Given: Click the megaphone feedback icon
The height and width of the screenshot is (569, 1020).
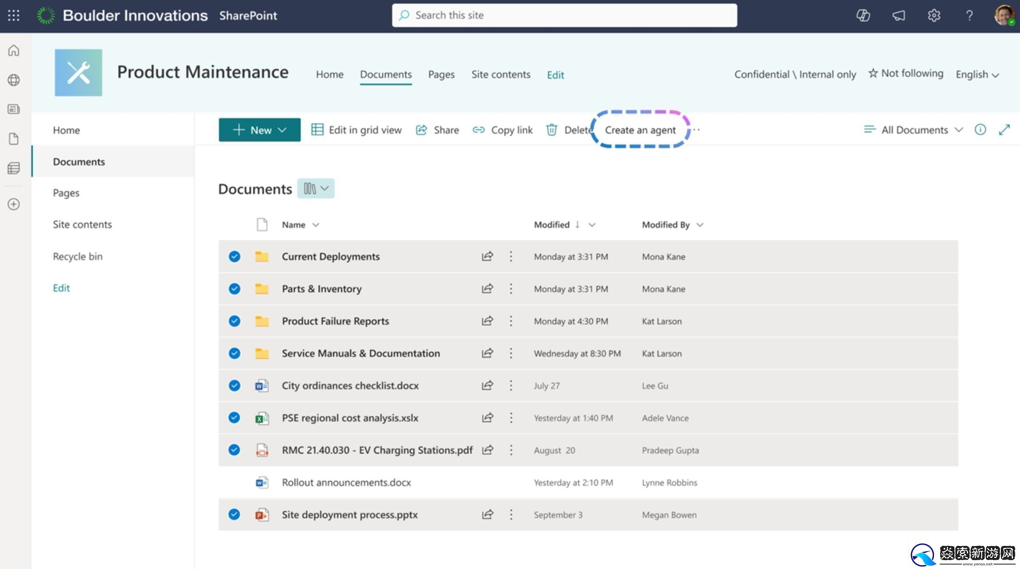Looking at the screenshot, I should (x=899, y=15).
